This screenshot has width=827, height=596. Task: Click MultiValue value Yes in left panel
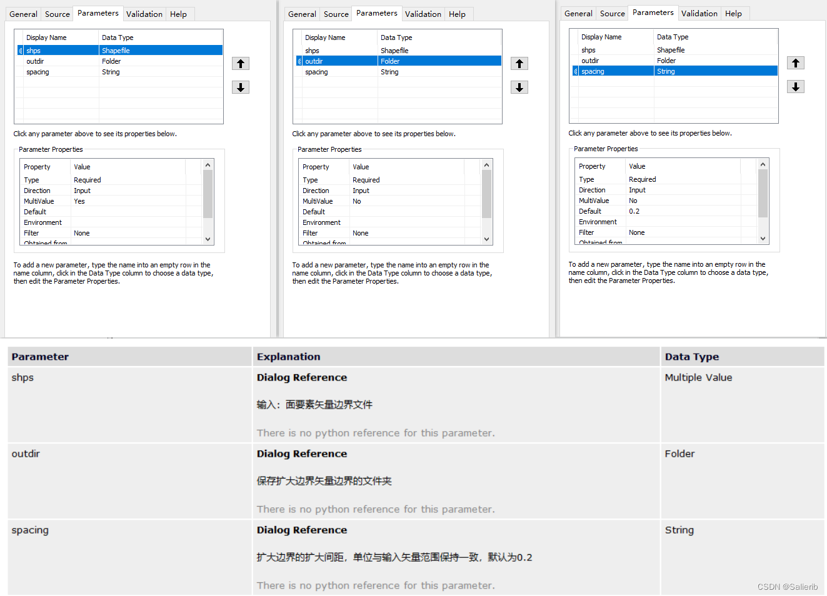click(x=79, y=201)
